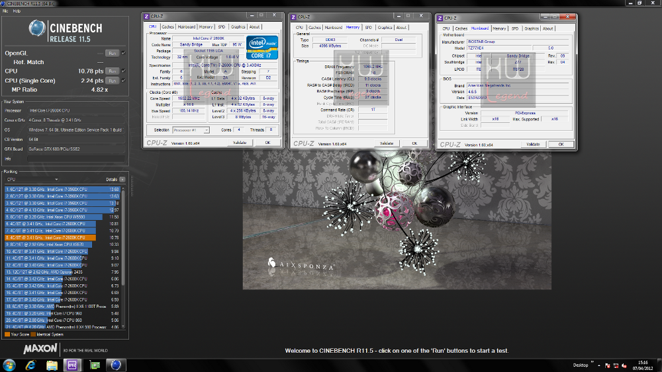Switch to Cinebench taskbar icon

(x=116, y=365)
